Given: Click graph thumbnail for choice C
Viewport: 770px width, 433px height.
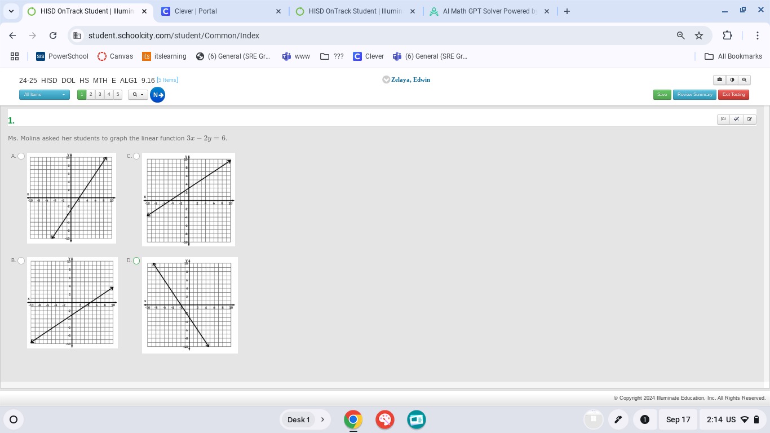Looking at the screenshot, I should click(188, 200).
